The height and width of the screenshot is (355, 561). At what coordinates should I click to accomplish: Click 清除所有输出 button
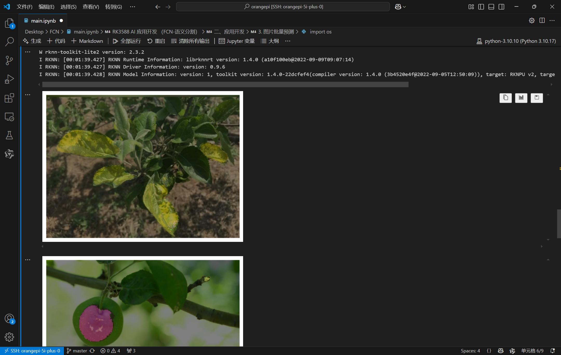[x=190, y=41]
